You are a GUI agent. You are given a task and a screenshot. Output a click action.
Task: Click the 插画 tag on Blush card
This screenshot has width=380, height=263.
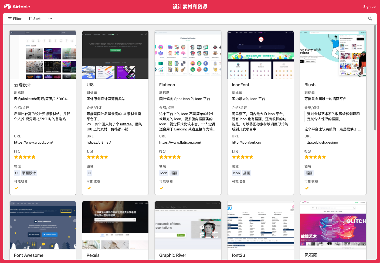[x=309, y=173]
